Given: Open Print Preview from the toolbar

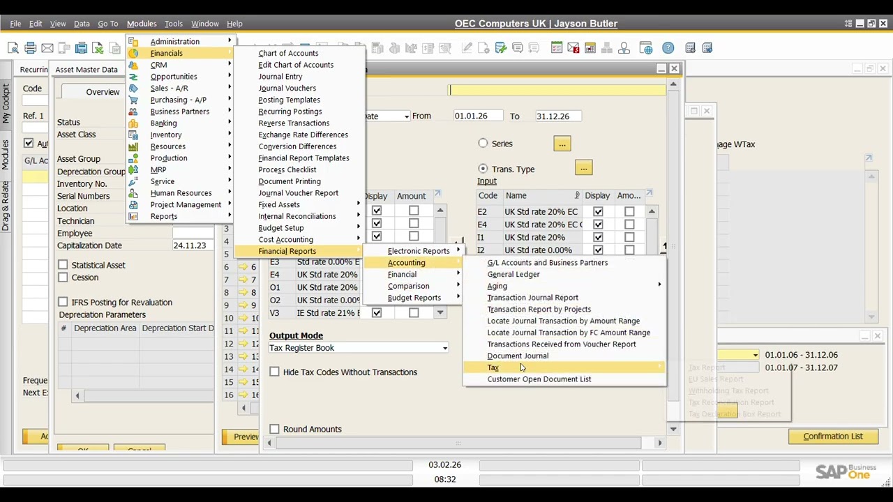Looking at the screenshot, I should [13, 48].
